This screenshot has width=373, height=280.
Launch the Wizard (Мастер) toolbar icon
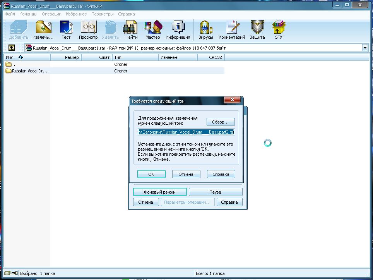tap(152, 30)
